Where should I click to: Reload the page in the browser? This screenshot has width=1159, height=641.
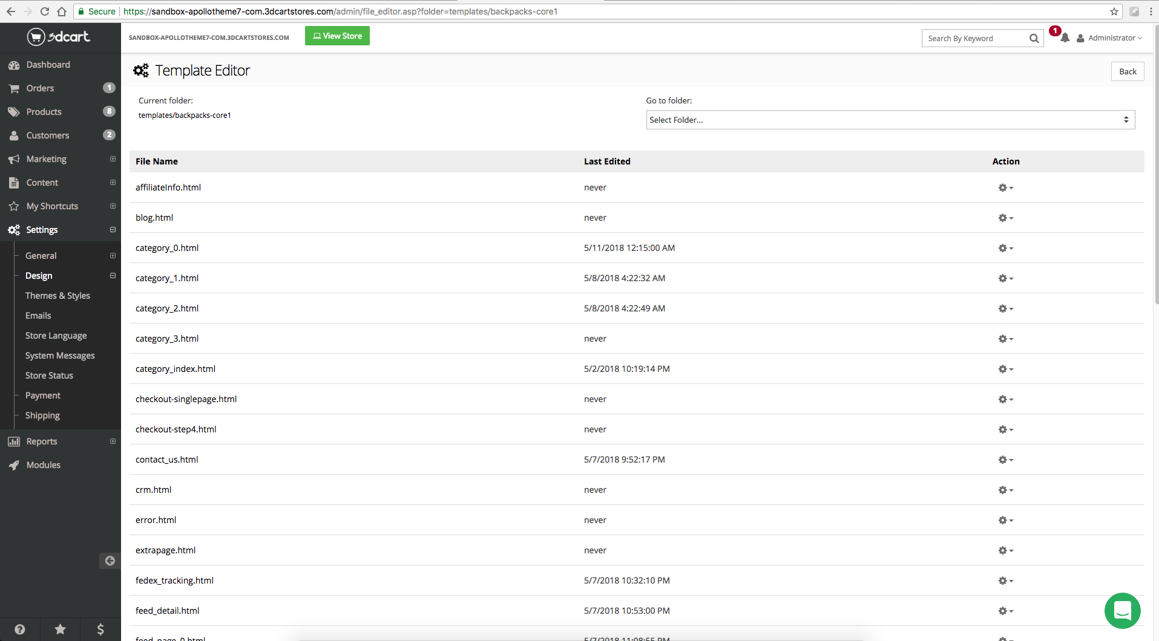point(44,11)
